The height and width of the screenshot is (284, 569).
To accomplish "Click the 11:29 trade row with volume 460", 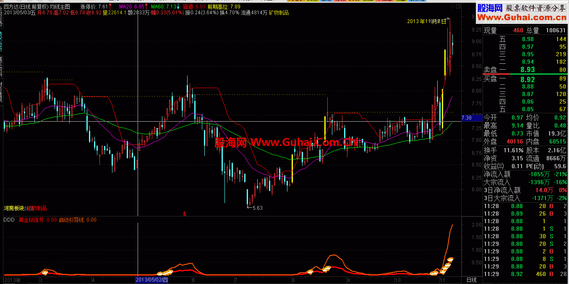I will (525, 274).
